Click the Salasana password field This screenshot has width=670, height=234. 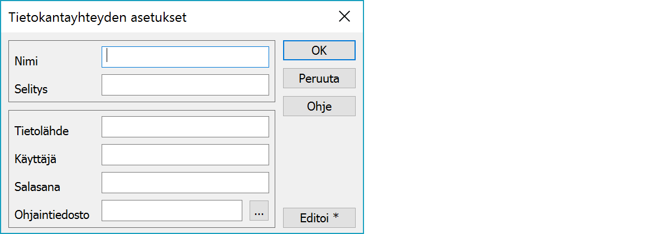coord(185,183)
